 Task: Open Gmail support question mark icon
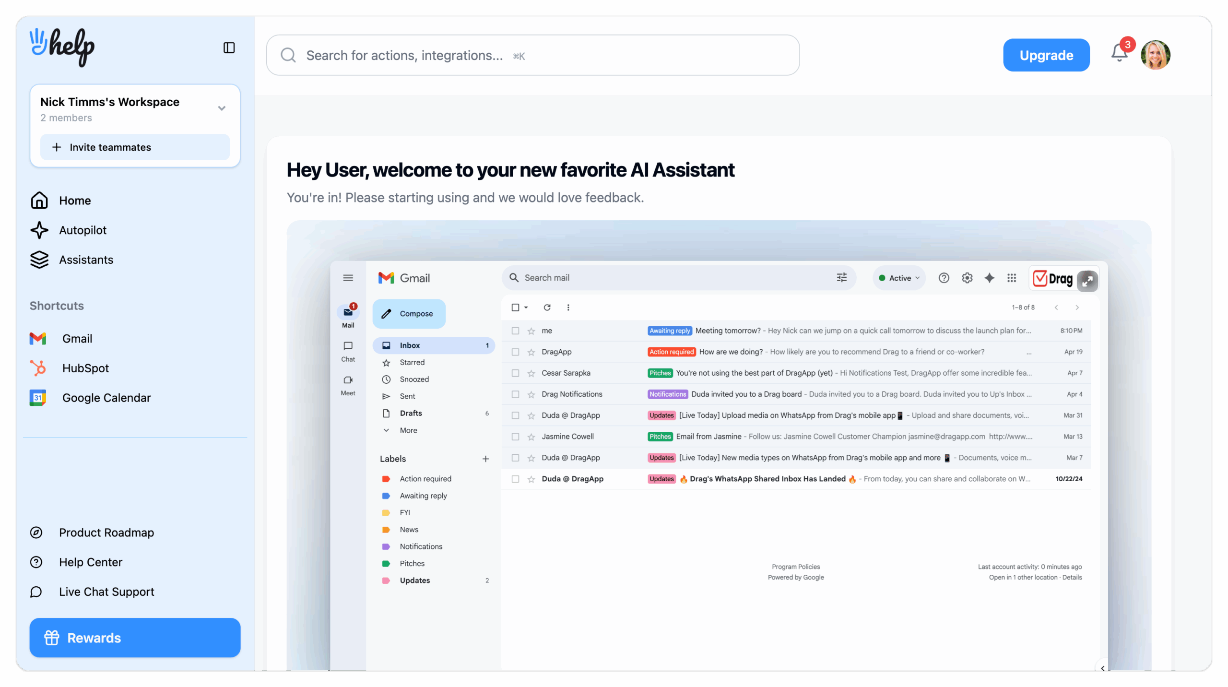point(944,278)
